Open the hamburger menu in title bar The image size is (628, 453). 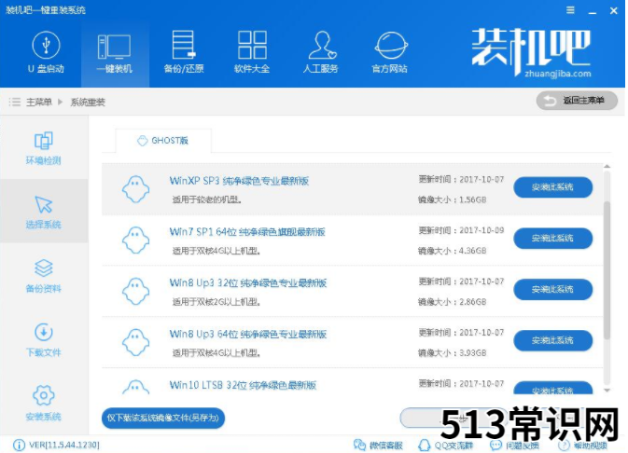tap(570, 10)
